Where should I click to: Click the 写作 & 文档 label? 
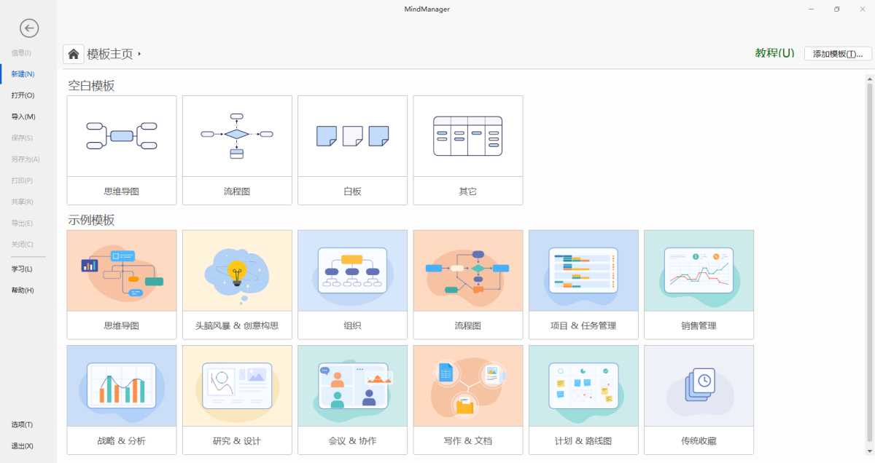(468, 440)
